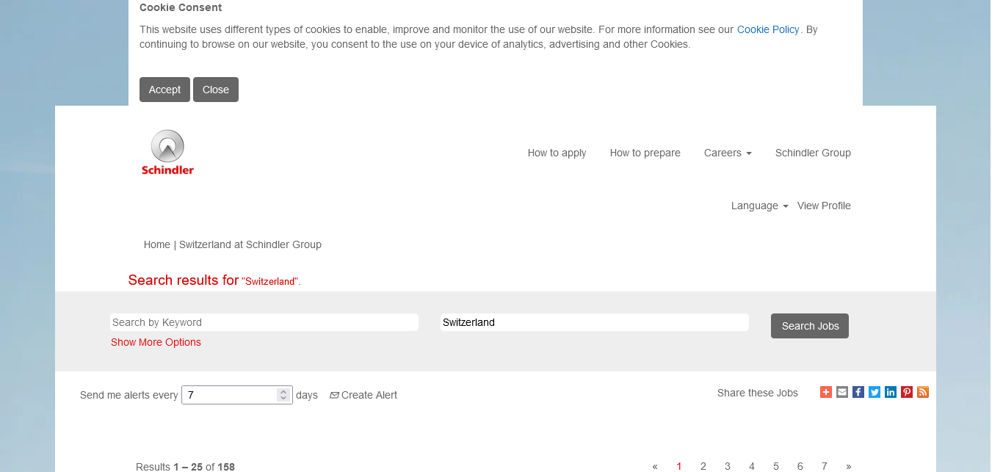Viewport: 1003px width, 472px height.
Task: Share these jobs via the email icon
Action: pyautogui.click(x=842, y=392)
